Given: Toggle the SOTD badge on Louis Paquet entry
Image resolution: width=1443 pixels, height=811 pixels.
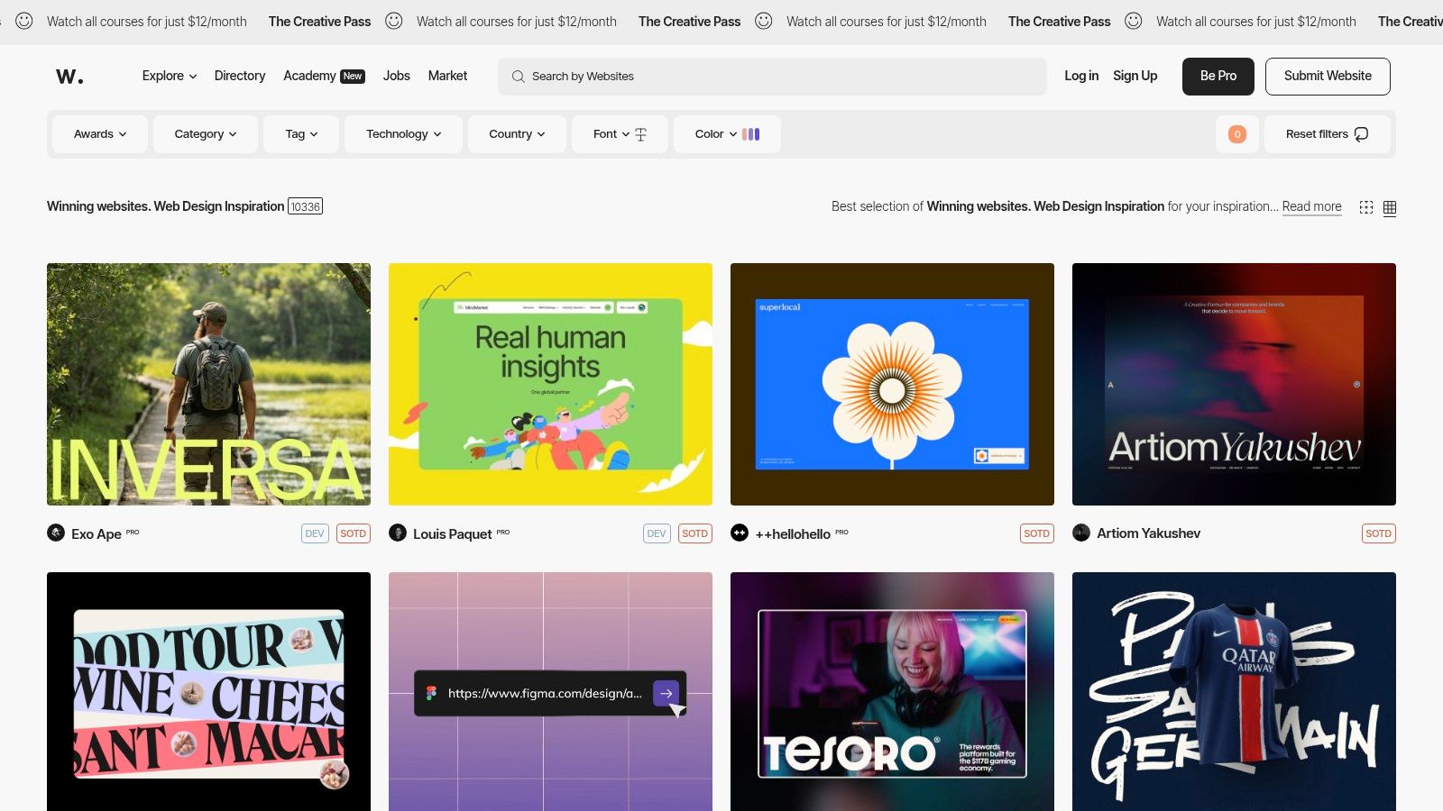Looking at the screenshot, I should [694, 533].
